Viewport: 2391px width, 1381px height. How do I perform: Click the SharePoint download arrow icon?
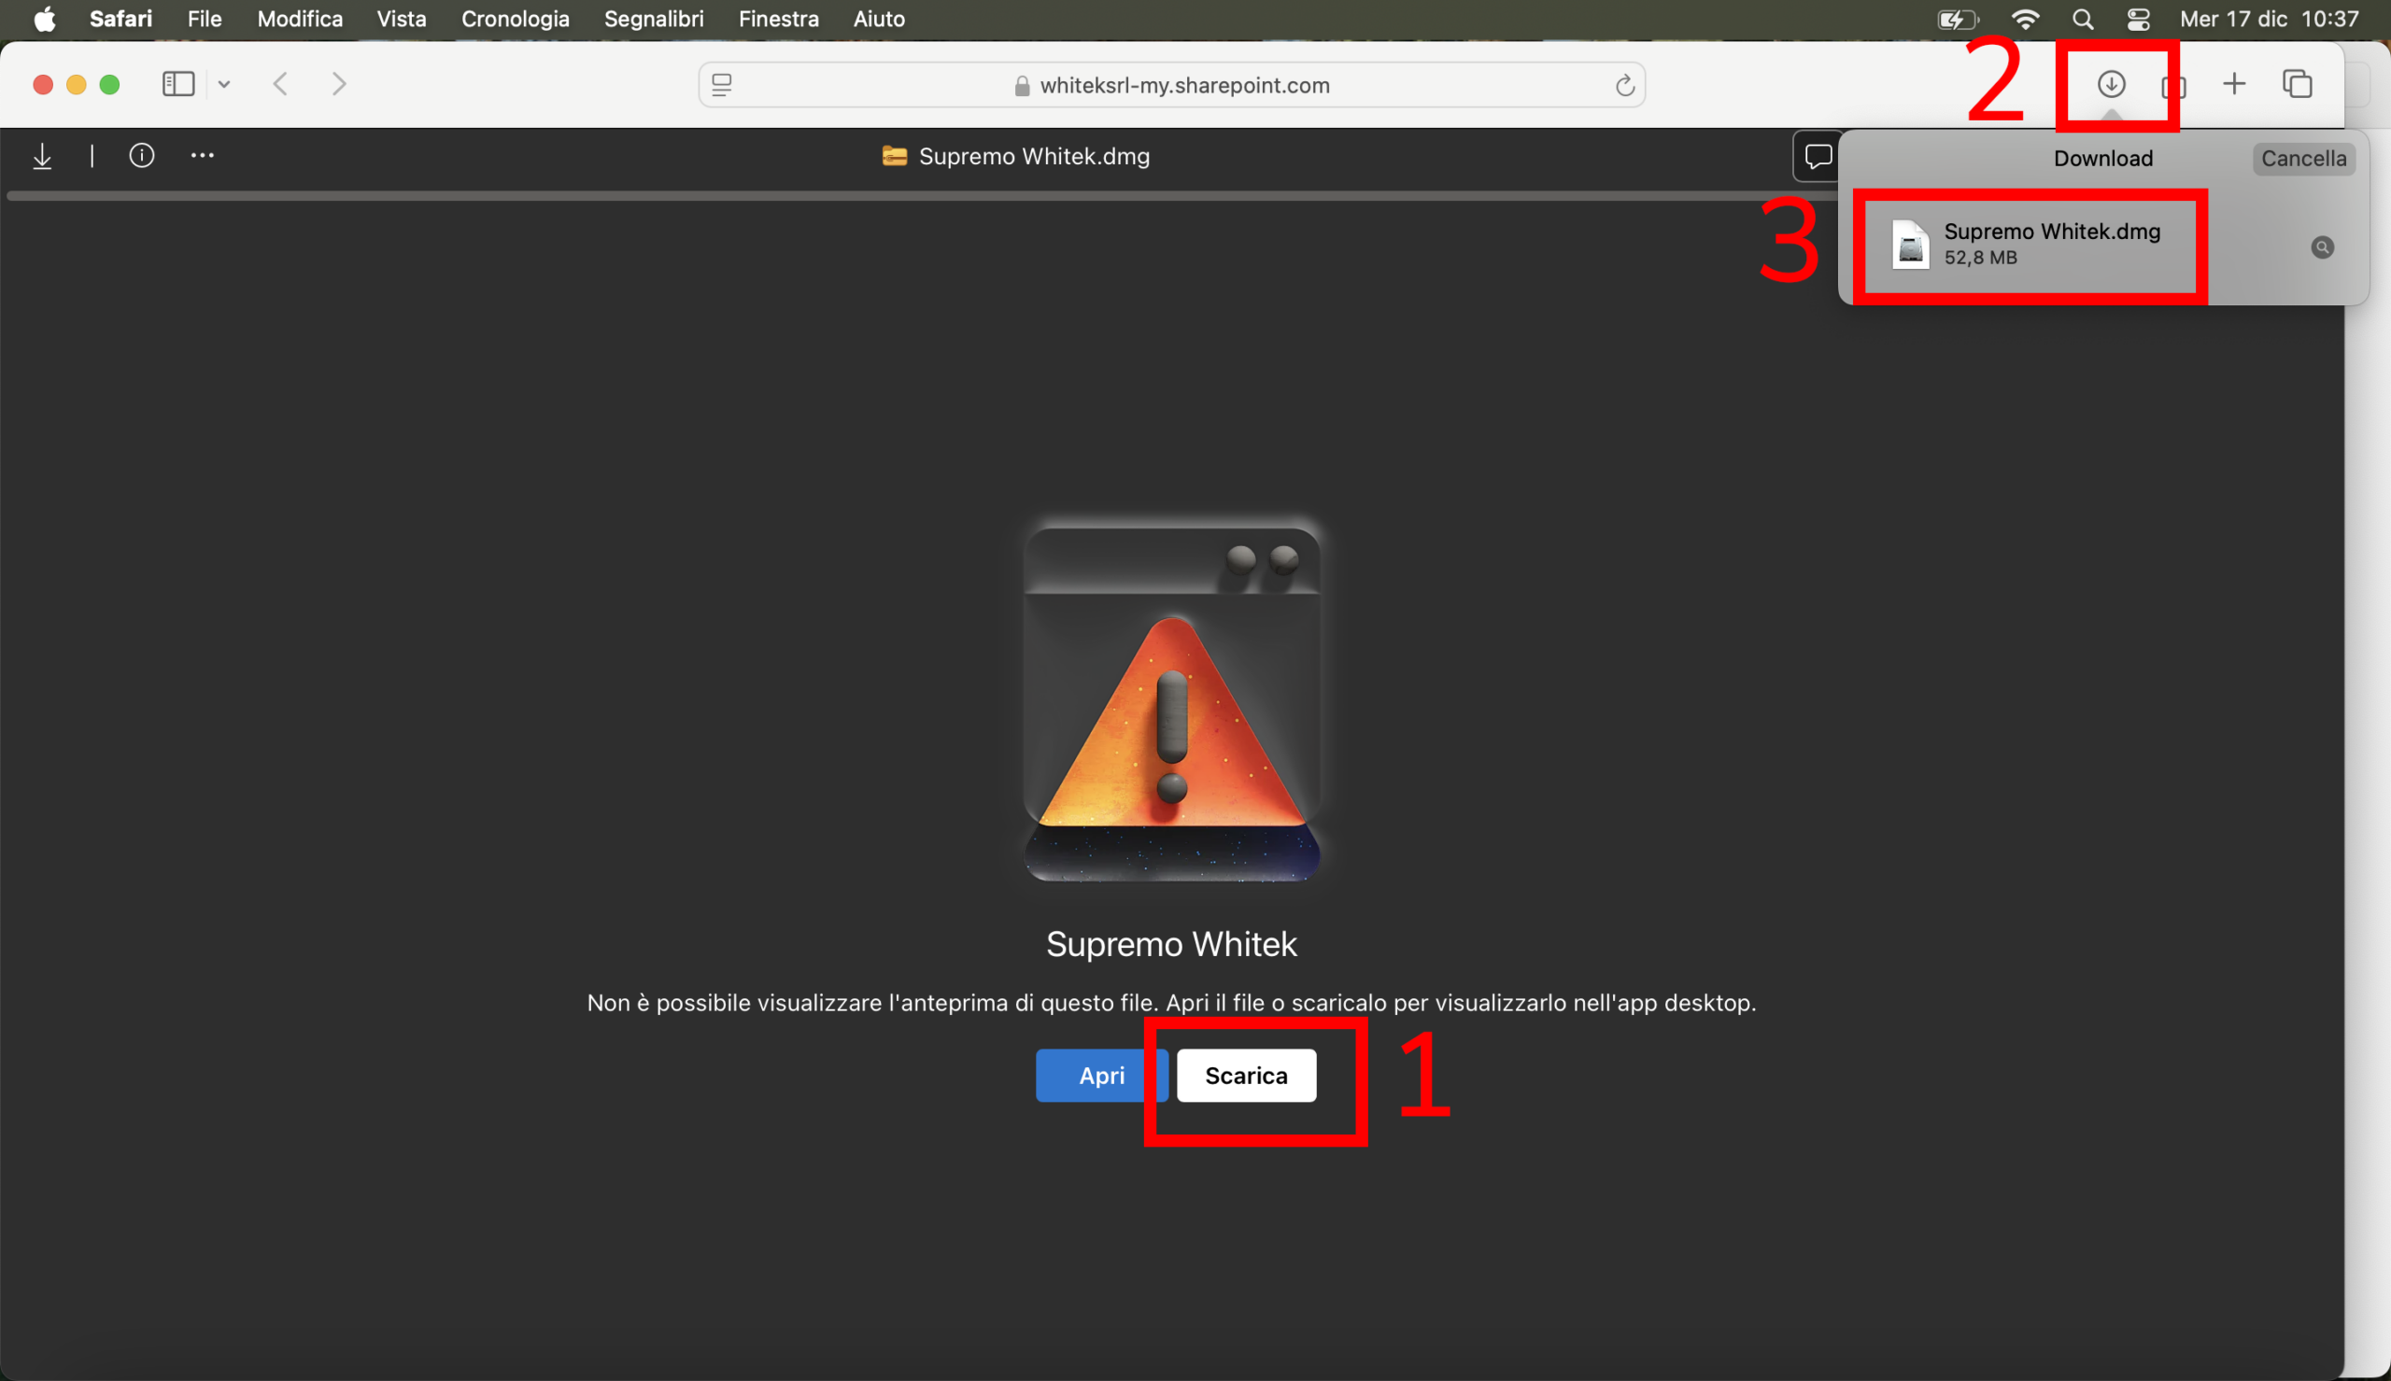(x=42, y=157)
